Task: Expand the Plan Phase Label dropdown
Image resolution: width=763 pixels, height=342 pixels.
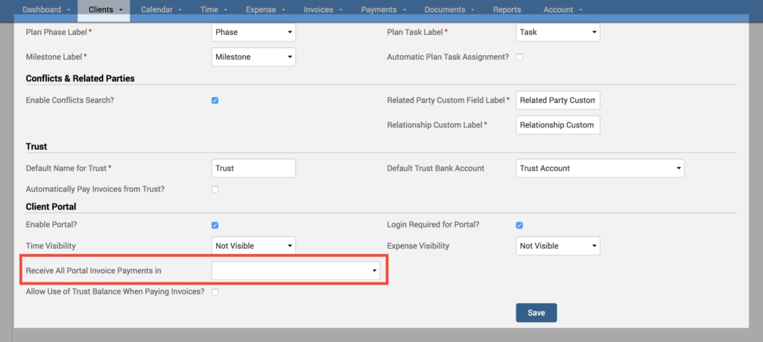Action: point(253,33)
